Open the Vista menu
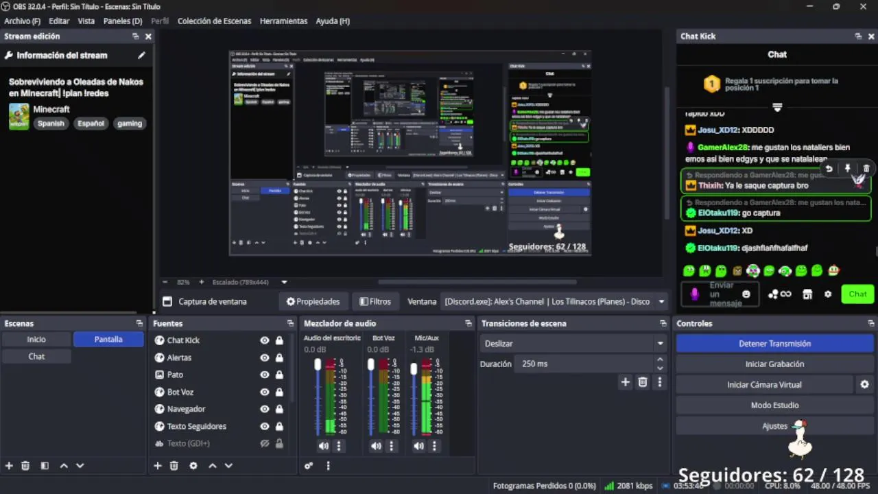Image resolution: width=878 pixels, height=494 pixels. coord(86,21)
